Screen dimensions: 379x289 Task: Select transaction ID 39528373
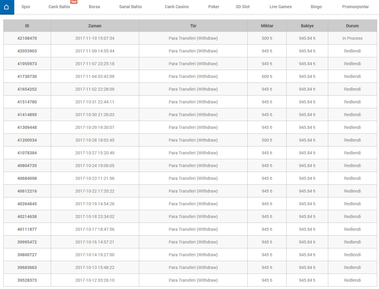(27, 280)
